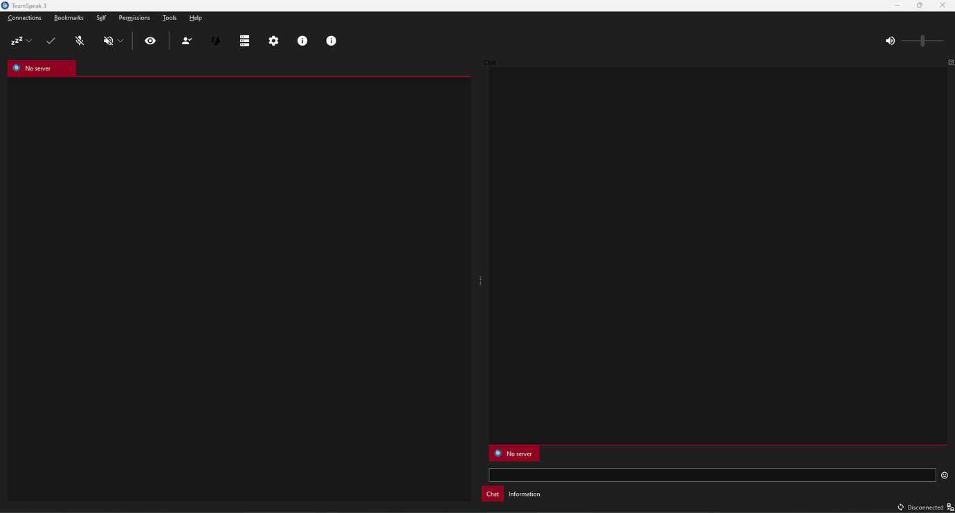Open the Connections menu
The image size is (955, 513).
pyautogui.click(x=24, y=17)
